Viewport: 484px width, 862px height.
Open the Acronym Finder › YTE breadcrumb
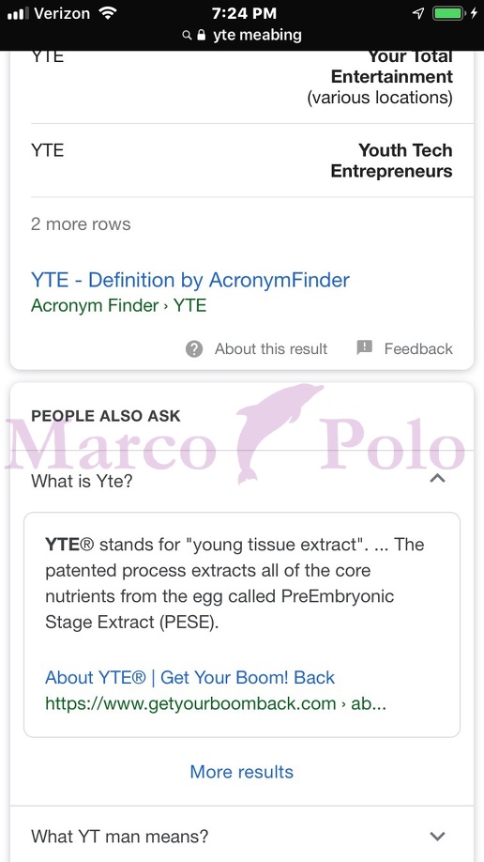coord(119,306)
